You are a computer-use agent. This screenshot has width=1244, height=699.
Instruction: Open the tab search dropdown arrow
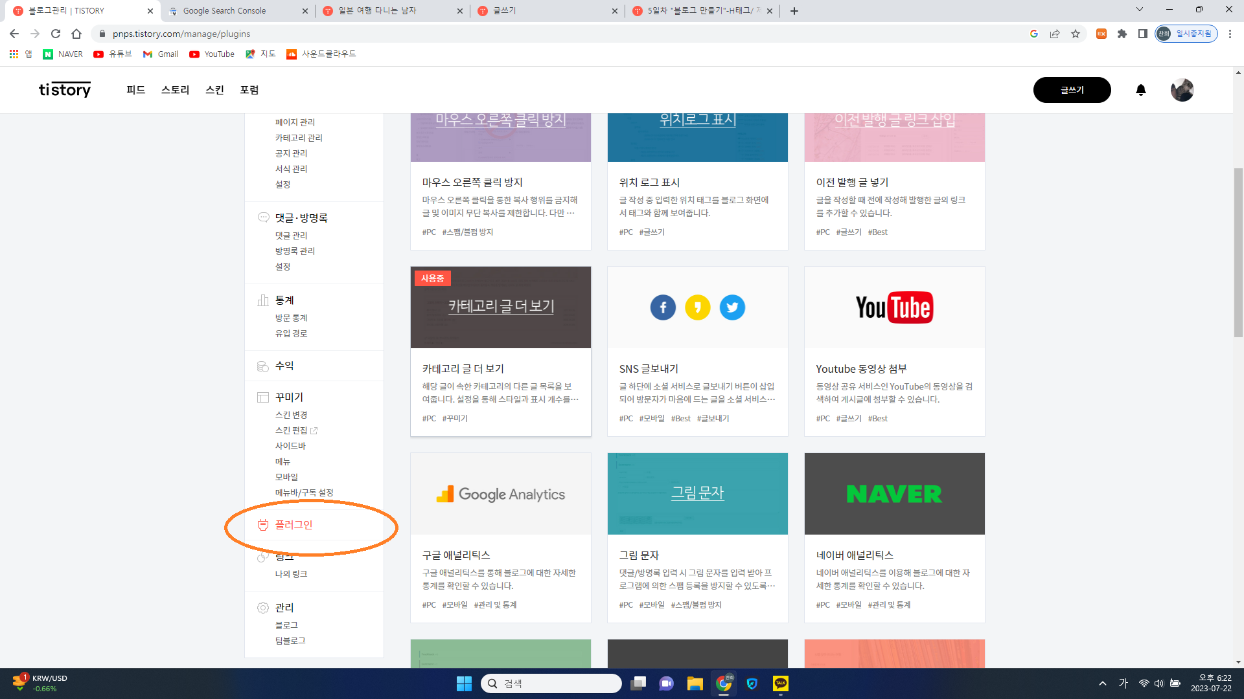[x=1140, y=10]
